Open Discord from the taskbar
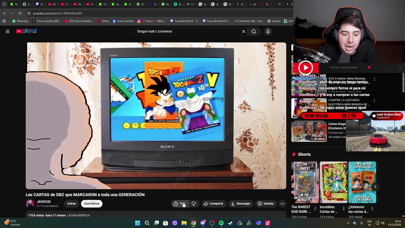The width and height of the screenshot is (405, 228). click(x=202, y=223)
